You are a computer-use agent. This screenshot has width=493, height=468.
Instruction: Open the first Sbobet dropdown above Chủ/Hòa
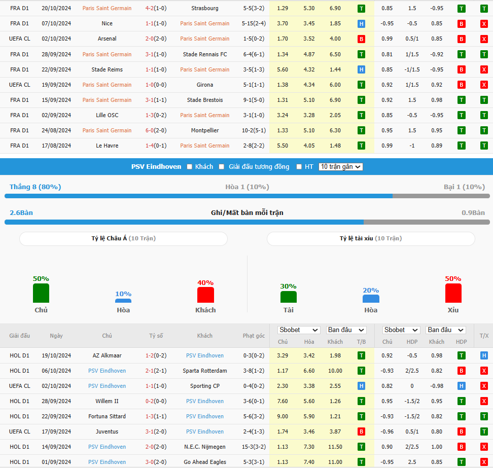[x=299, y=330]
